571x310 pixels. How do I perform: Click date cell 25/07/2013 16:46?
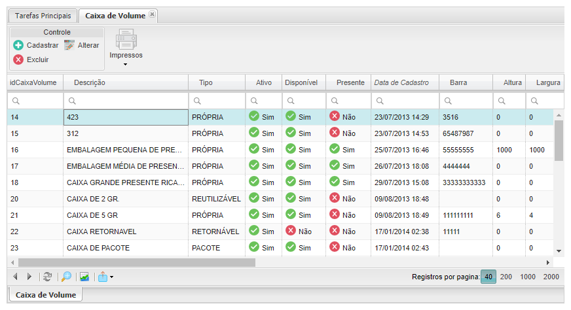click(x=405, y=150)
